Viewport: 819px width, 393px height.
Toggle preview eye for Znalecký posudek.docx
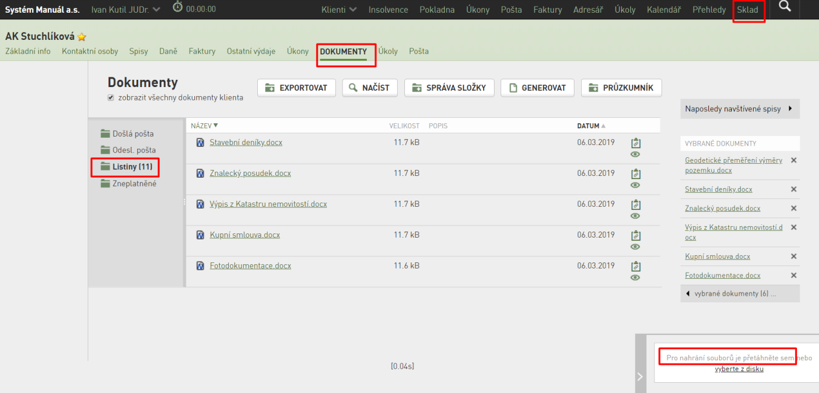click(x=635, y=185)
